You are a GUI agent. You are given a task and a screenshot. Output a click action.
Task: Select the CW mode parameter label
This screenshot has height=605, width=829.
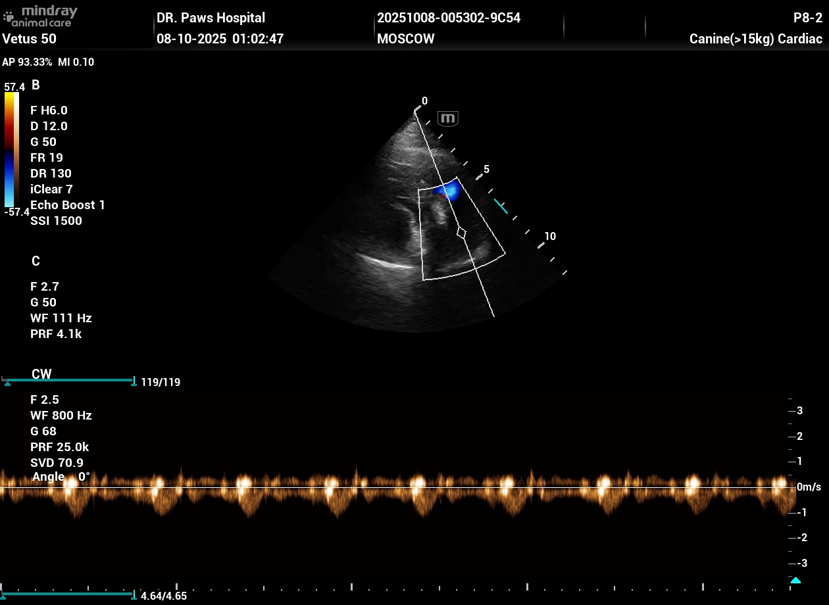pyautogui.click(x=41, y=374)
